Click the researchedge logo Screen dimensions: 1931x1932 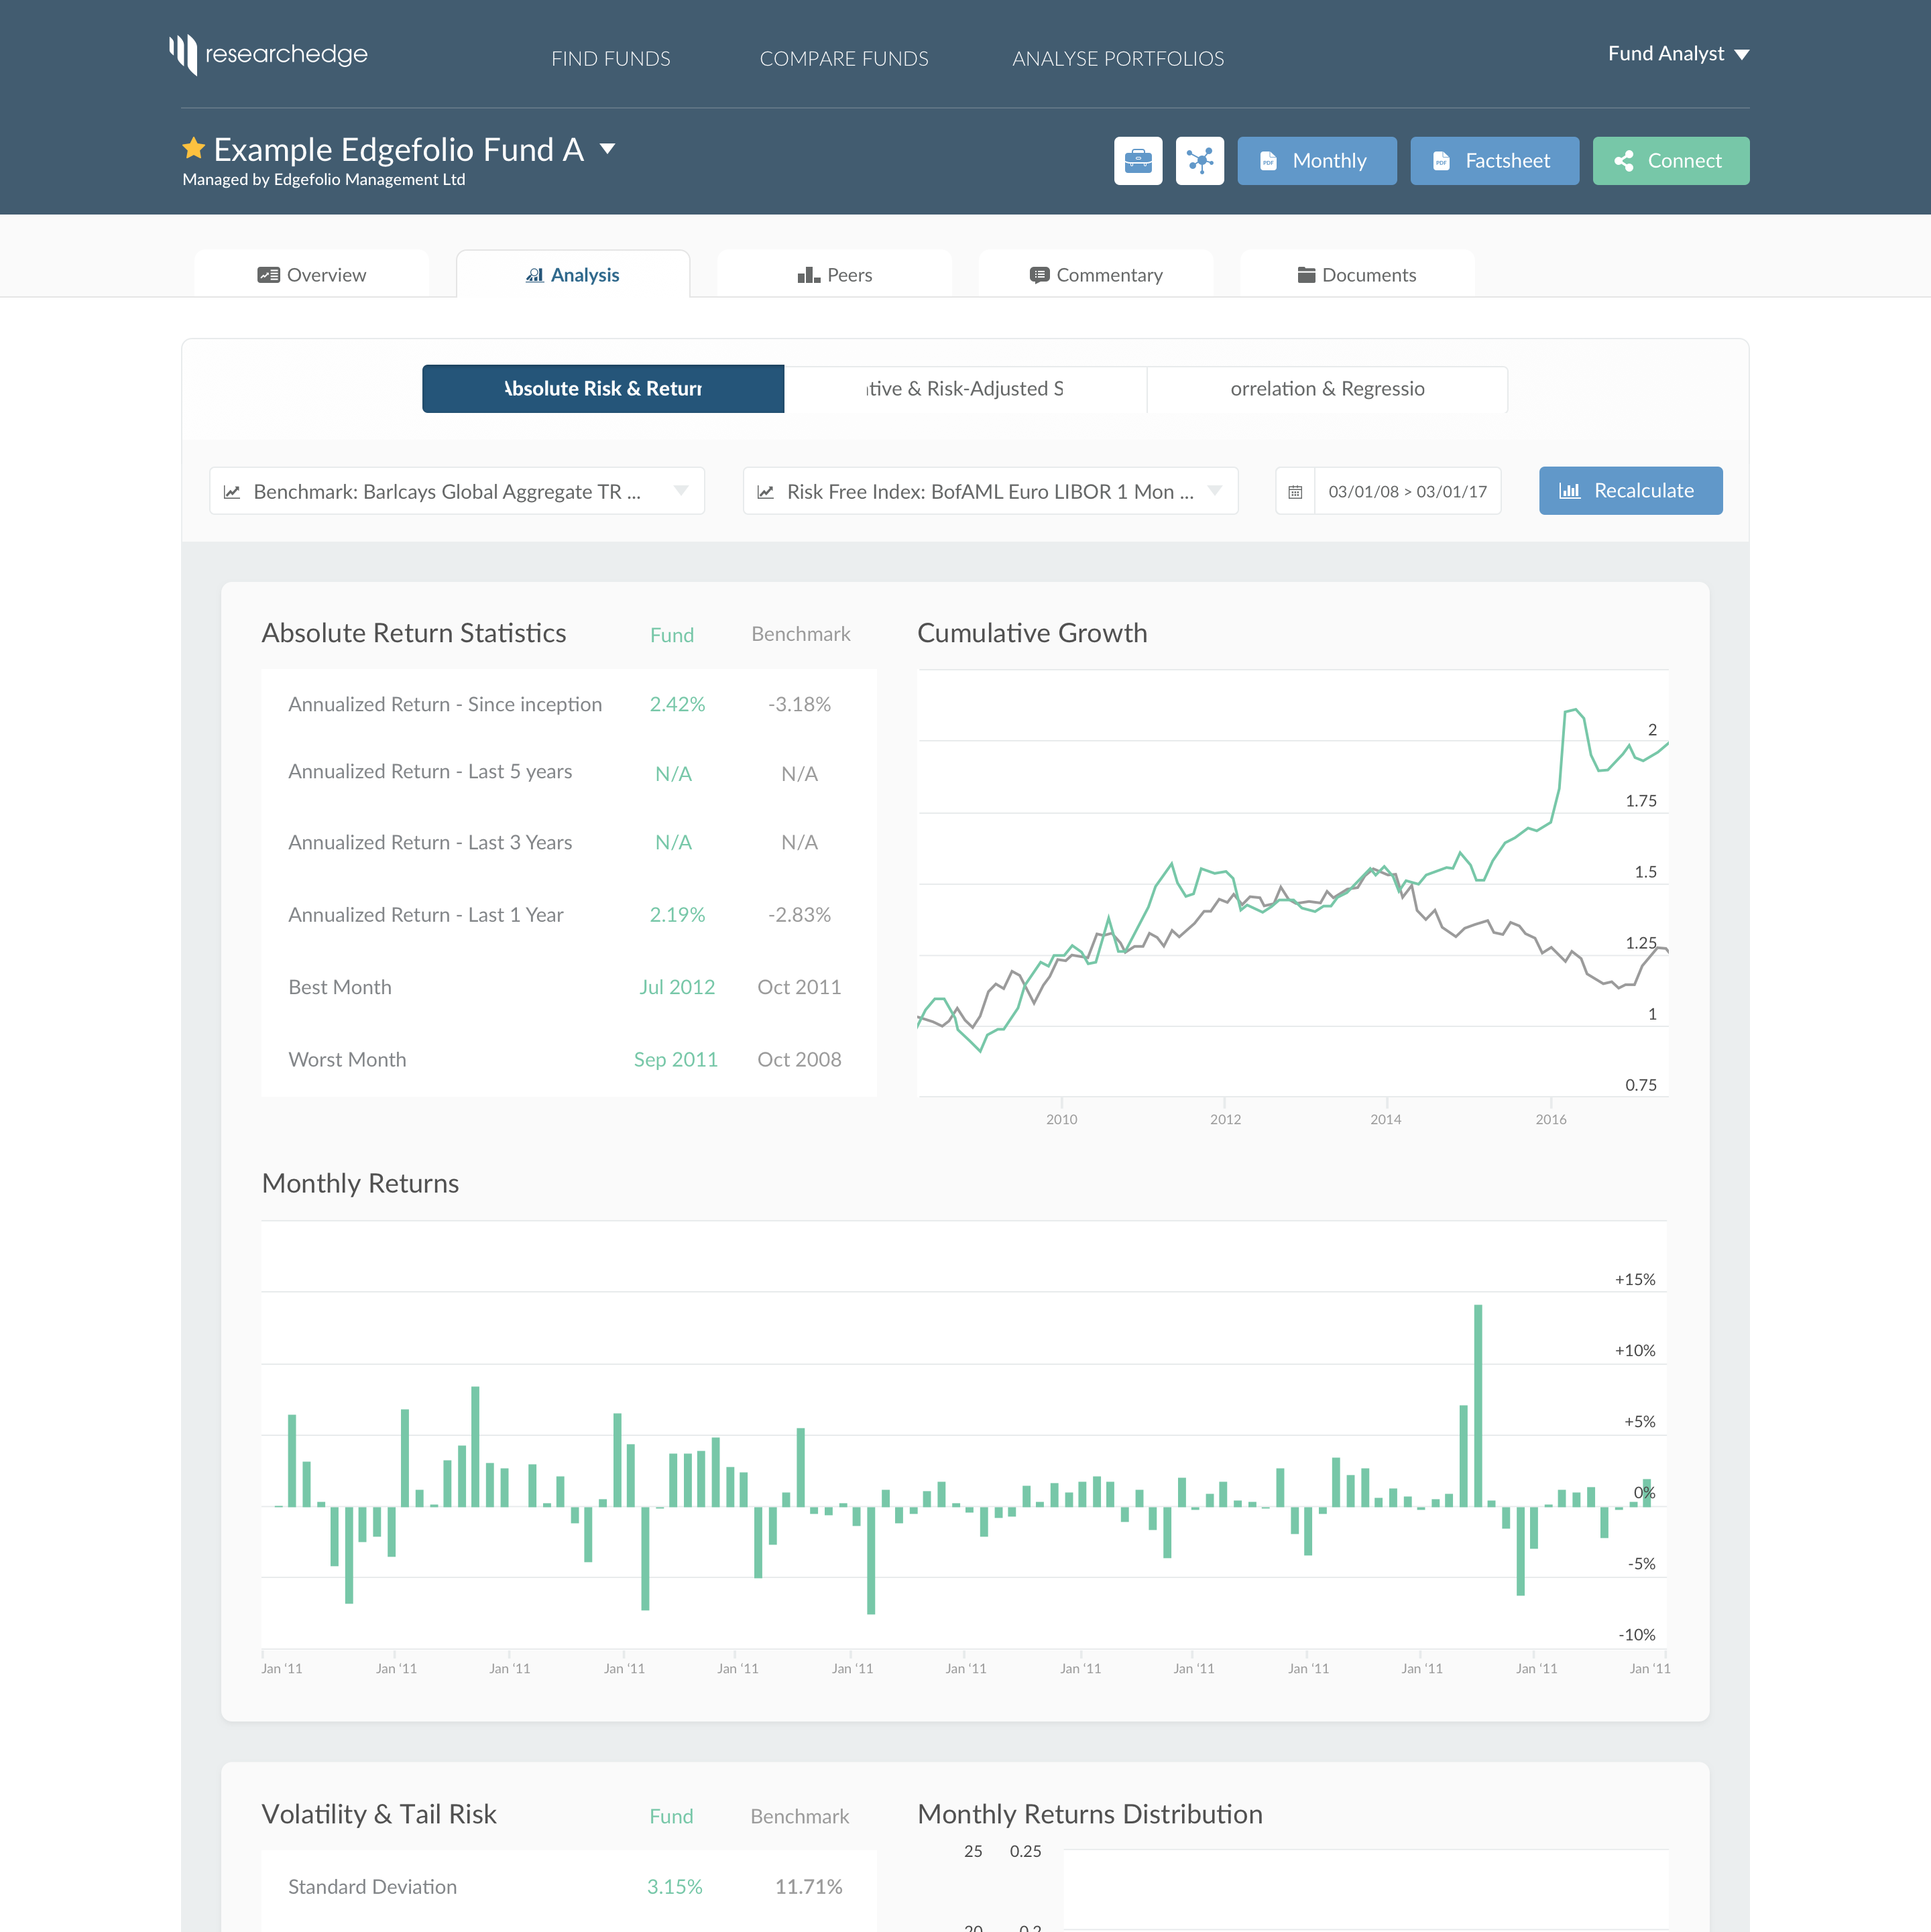click(x=269, y=55)
